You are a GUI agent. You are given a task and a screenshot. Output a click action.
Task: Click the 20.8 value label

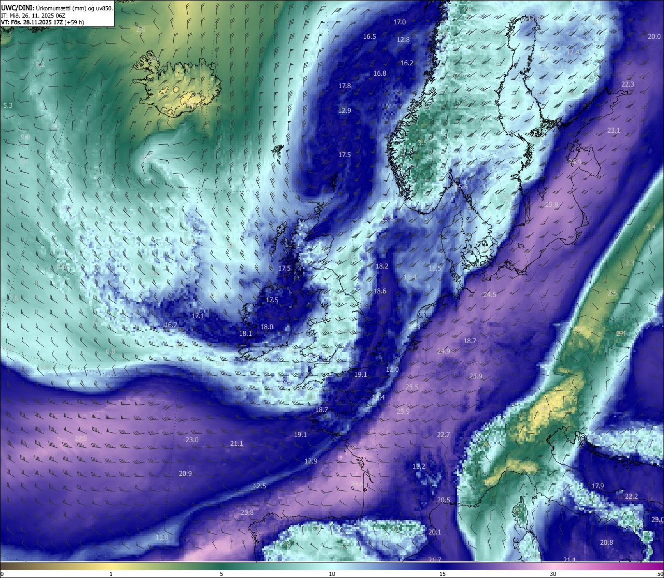click(x=606, y=543)
